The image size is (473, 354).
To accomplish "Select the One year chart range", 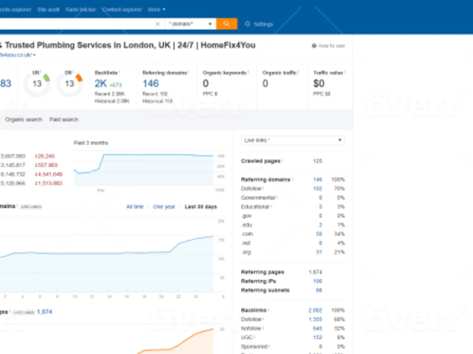I will (x=164, y=207).
